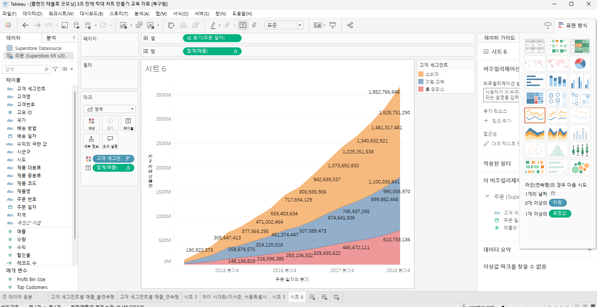The height and width of the screenshot is (307, 597).
Task: Open the 서식(O) menu
Action: click(x=181, y=14)
